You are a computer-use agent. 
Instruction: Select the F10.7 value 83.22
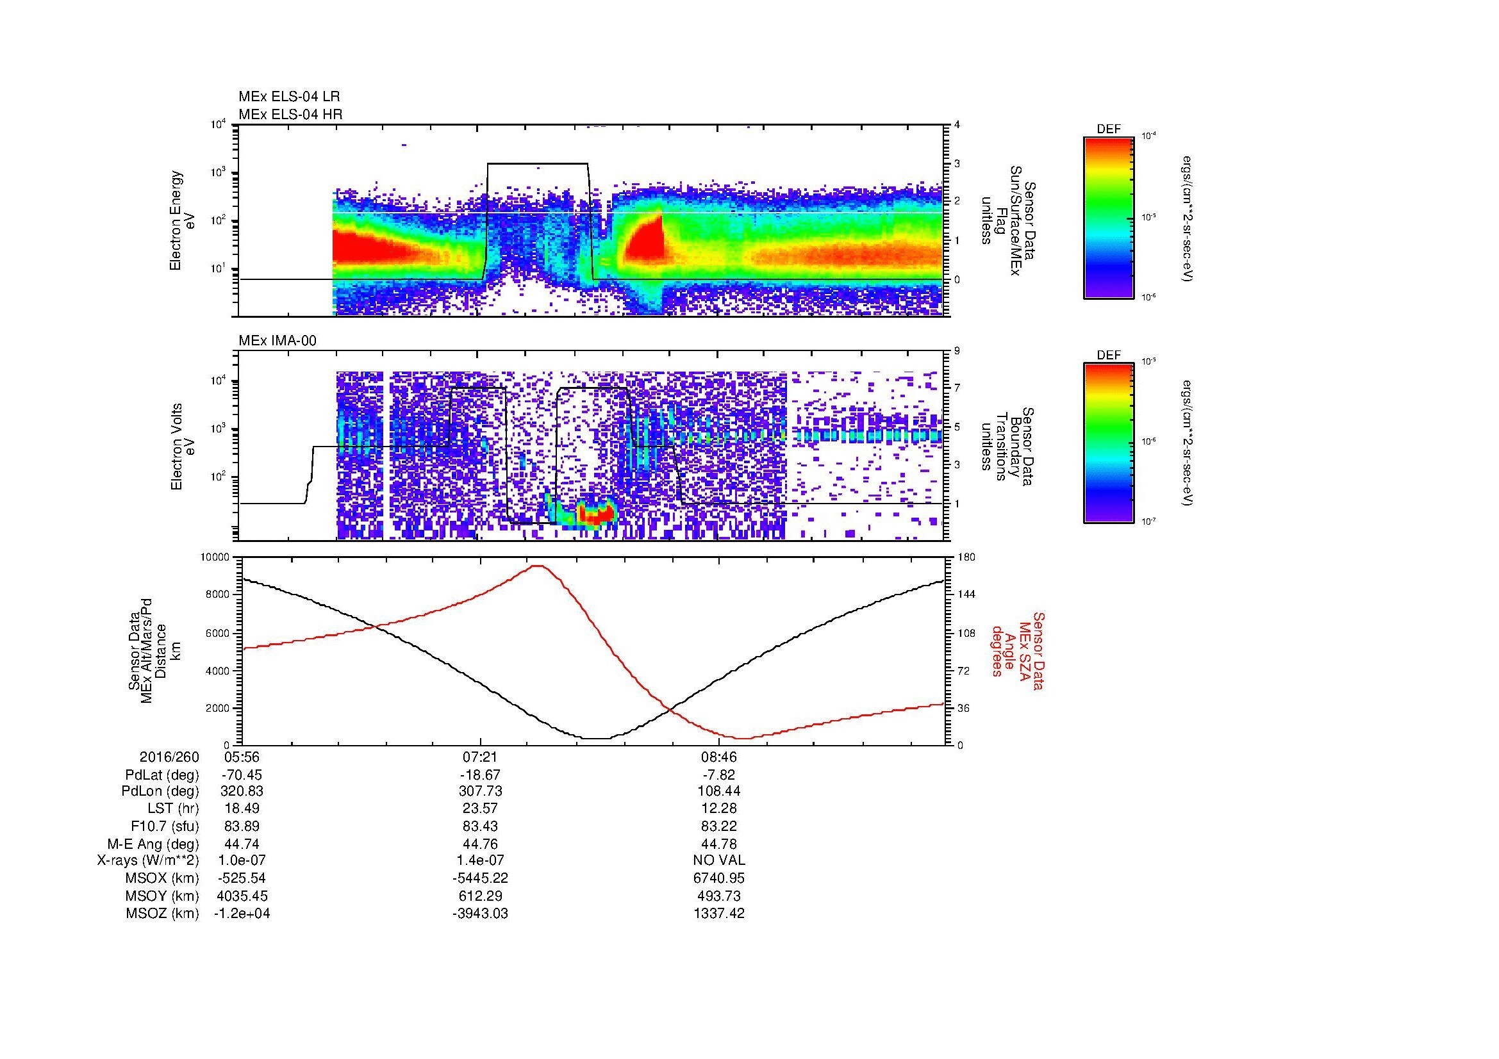pyautogui.click(x=719, y=826)
